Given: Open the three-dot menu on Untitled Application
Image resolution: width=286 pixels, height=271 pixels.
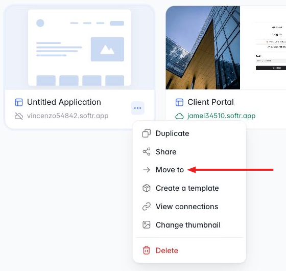Looking at the screenshot, I should [137, 108].
